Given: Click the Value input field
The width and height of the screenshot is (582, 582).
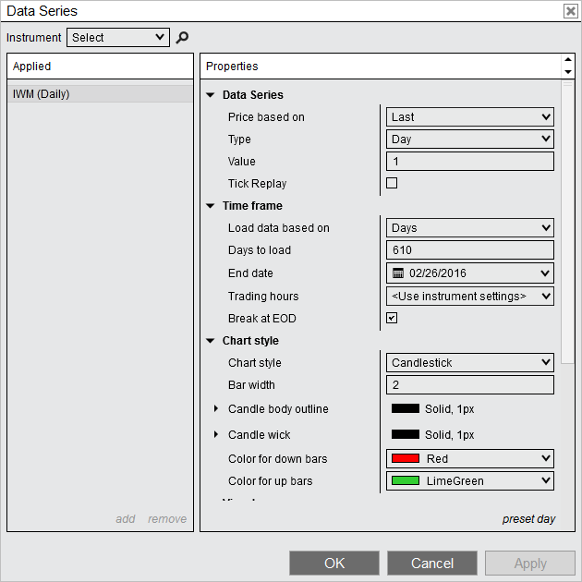Looking at the screenshot, I should point(470,162).
